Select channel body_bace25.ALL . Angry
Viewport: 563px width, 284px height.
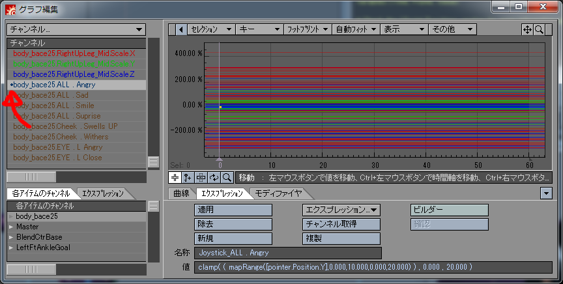point(76,85)
